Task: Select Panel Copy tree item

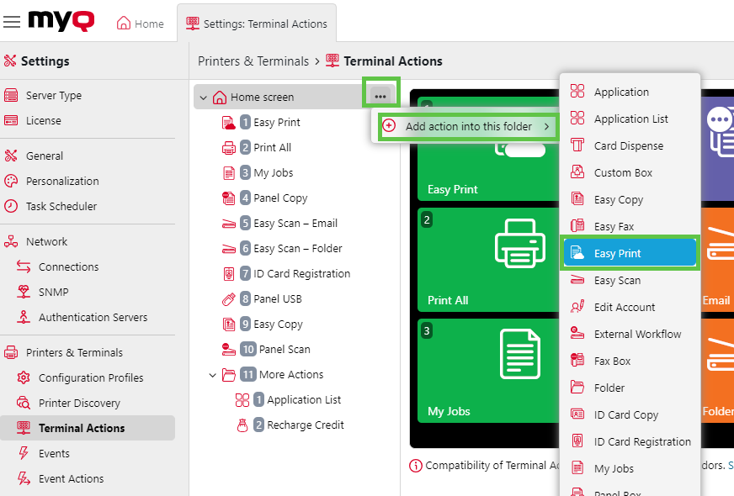Action: pos(280,198)
